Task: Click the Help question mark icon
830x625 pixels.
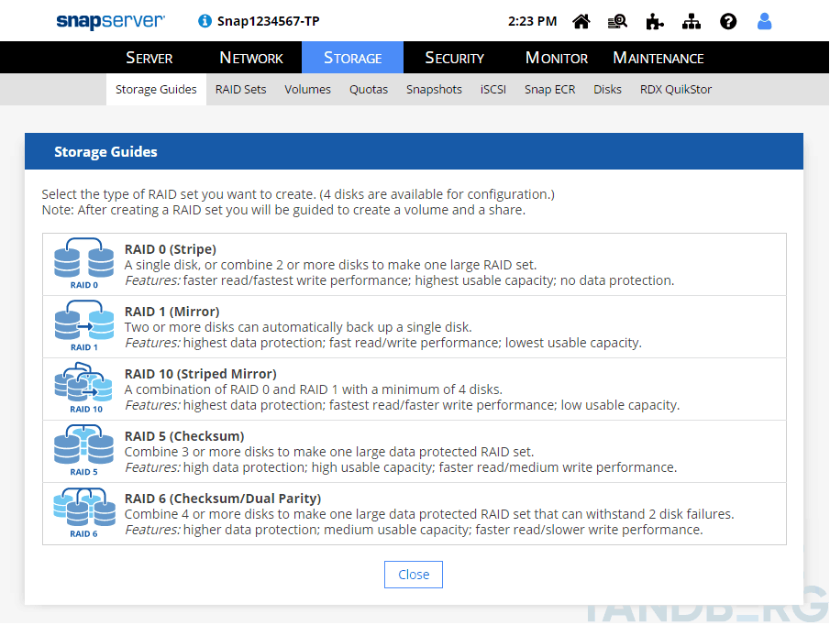Action: 728,21
